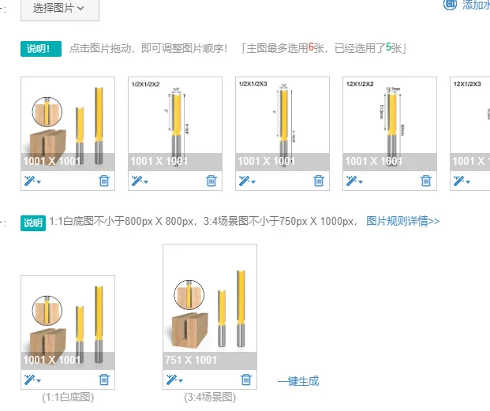Expand edit arrow beside wand under first main image
This screenshot has height=411, width=490.
click(x=39, y=181)
